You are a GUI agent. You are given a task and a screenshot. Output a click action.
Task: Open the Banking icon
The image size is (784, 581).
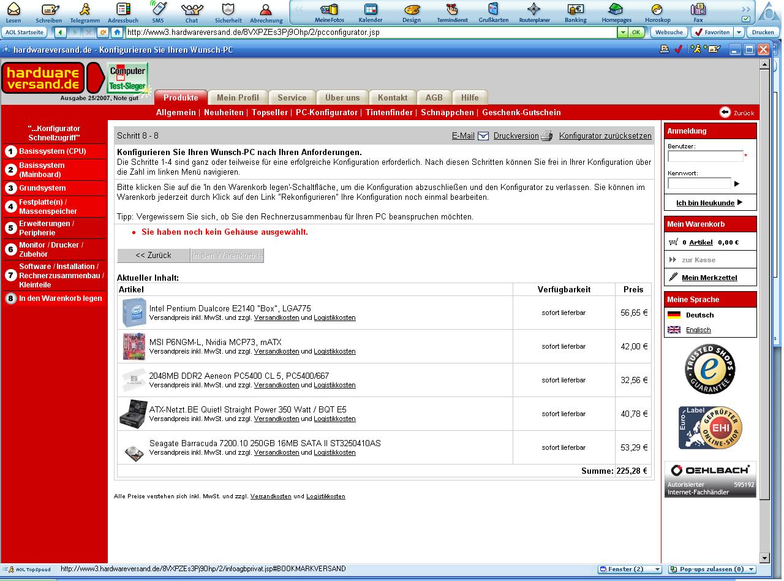pyautogui.click(x=575, y=9)
